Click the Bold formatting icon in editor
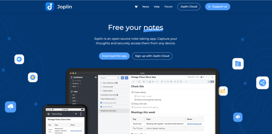 click(143, 82)
